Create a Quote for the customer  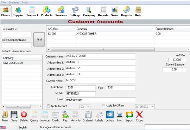(34, 116)
